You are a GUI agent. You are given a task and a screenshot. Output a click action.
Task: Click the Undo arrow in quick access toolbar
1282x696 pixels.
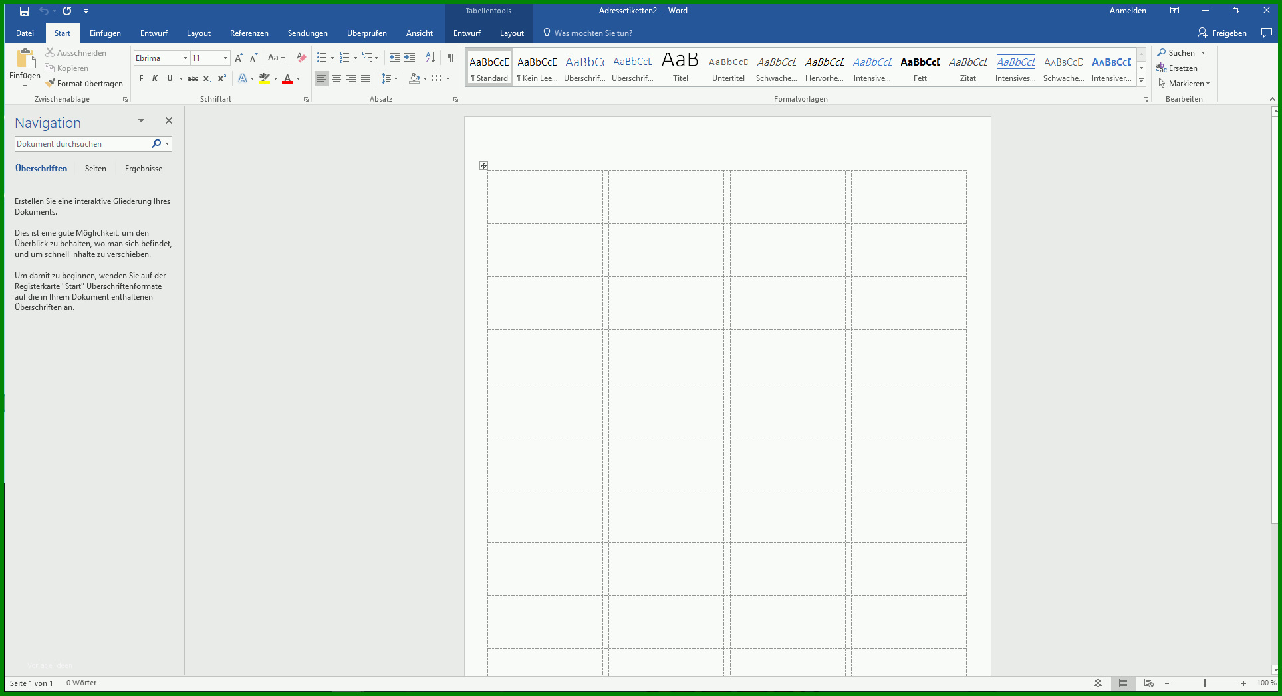click(x=44, y=11)
